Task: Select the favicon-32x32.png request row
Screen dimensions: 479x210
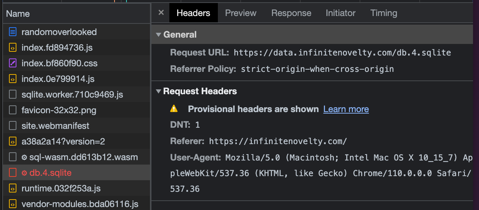Action: tap(59, 110)
